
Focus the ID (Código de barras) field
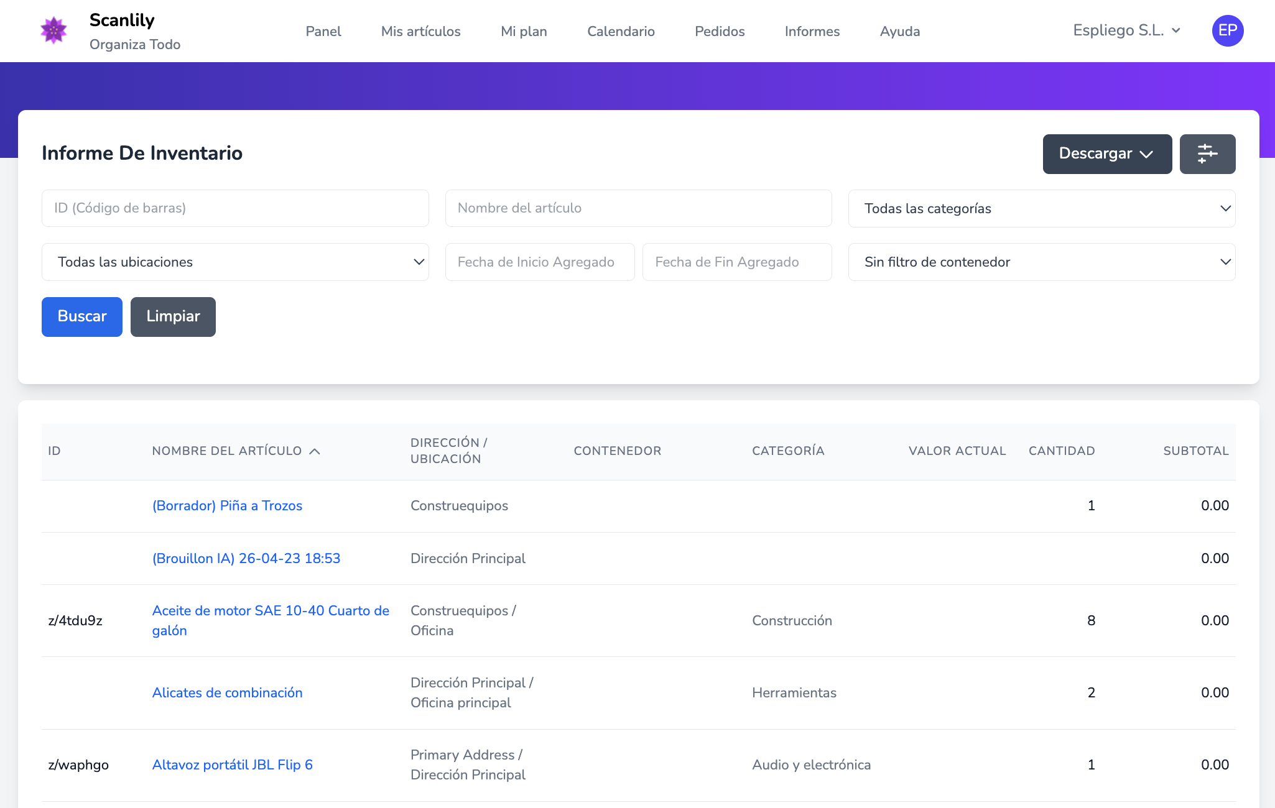(235, 208)
